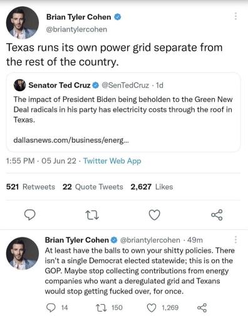Like the reply tweet with 1,269 likes
248x316 pixels.
coord(152,308)
